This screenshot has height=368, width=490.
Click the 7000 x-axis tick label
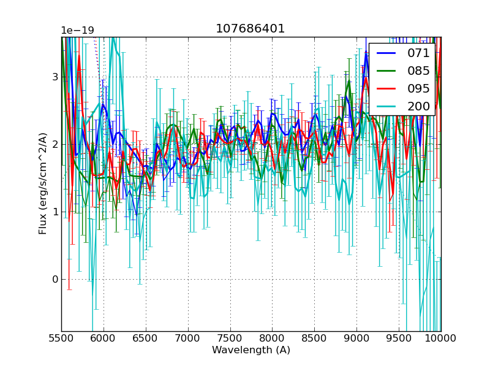point(188,338)
